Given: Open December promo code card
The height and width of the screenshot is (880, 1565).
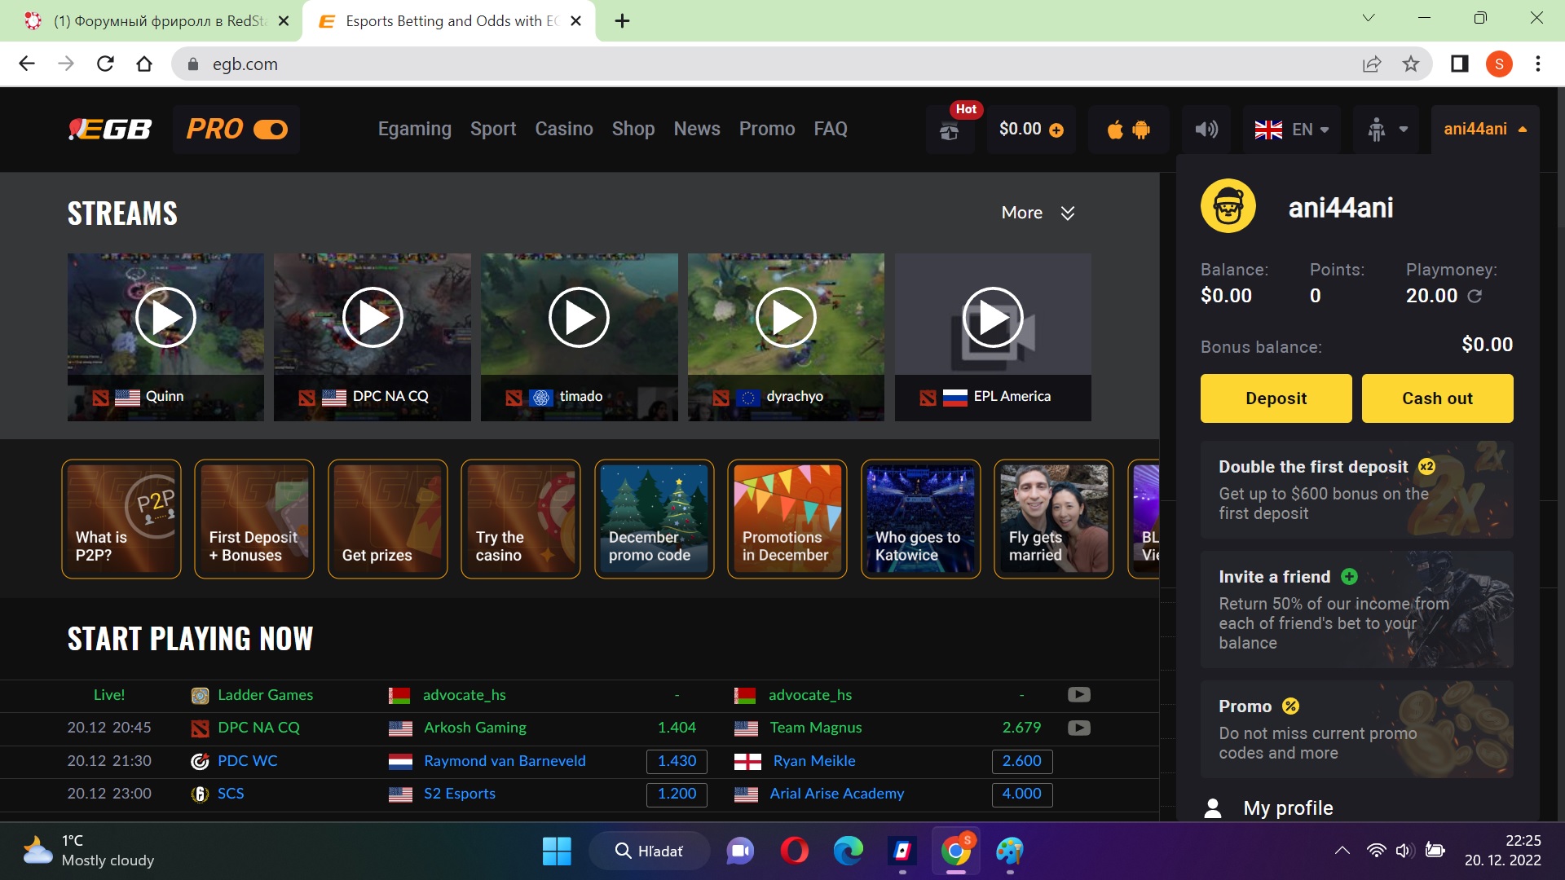Looking at the screenshot, I should tap(655, 519).
